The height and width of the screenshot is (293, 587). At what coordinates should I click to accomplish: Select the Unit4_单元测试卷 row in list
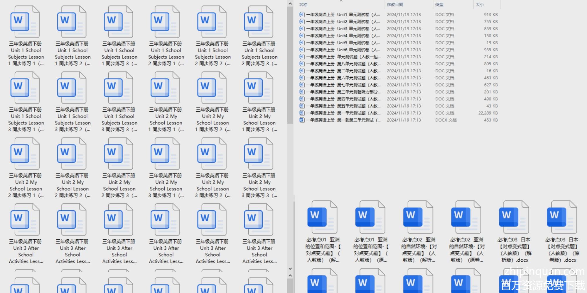pos(343,35)
